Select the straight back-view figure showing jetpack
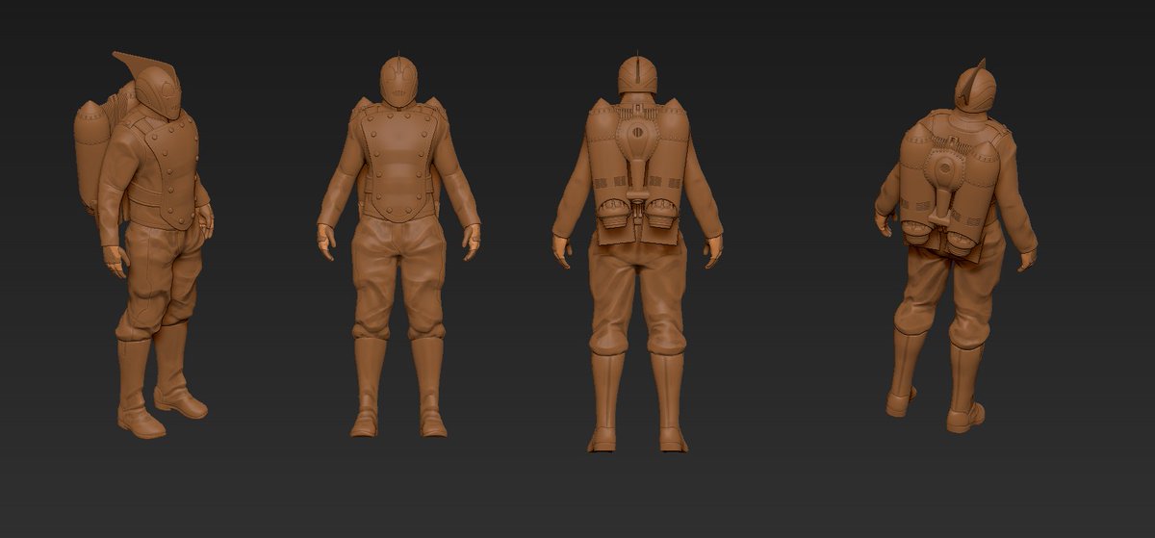This screenshot has width=1155, height=538. coord(638,252)
